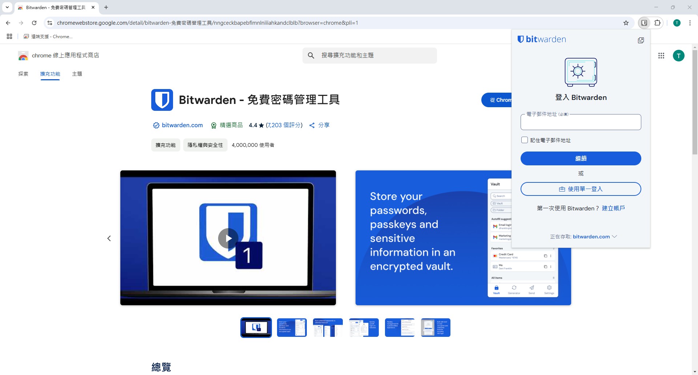Expand the 正在存取 bitwarden.com region selector
Viewport: 698px width, 375px height.
pos(615,237)
